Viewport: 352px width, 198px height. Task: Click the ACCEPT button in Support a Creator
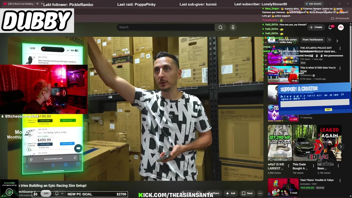(x=328, y=109)
